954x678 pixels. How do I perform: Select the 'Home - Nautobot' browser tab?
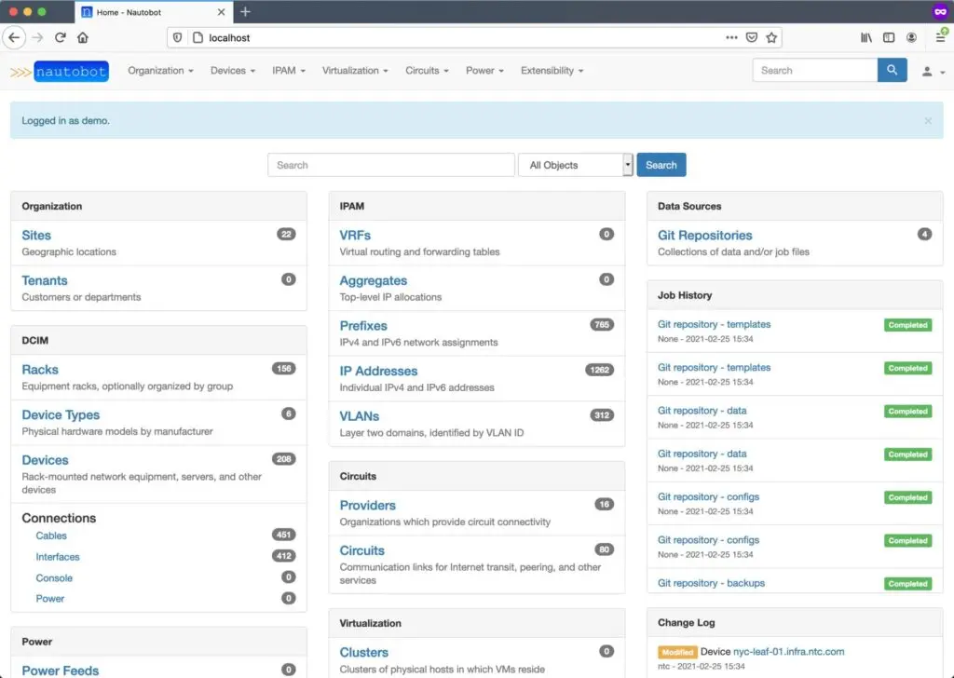pos(154,12)
